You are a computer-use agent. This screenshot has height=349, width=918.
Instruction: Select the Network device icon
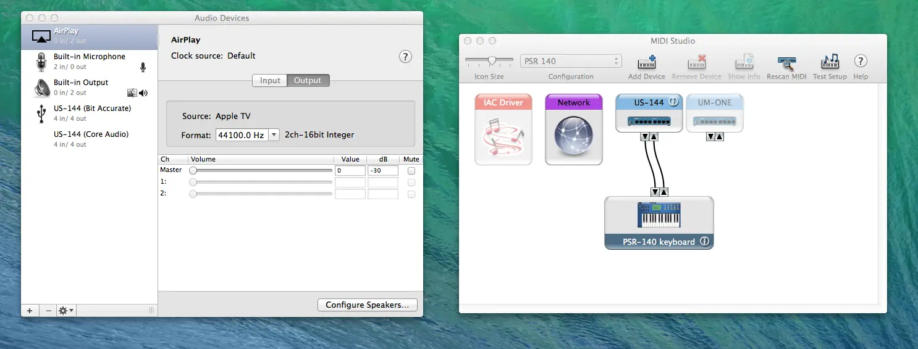click(x=574, y=129)
